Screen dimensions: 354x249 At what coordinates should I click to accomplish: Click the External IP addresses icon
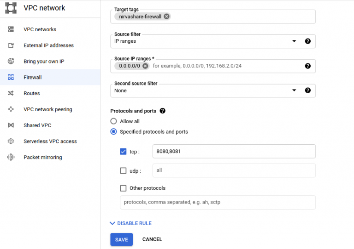tap(11, 45)
